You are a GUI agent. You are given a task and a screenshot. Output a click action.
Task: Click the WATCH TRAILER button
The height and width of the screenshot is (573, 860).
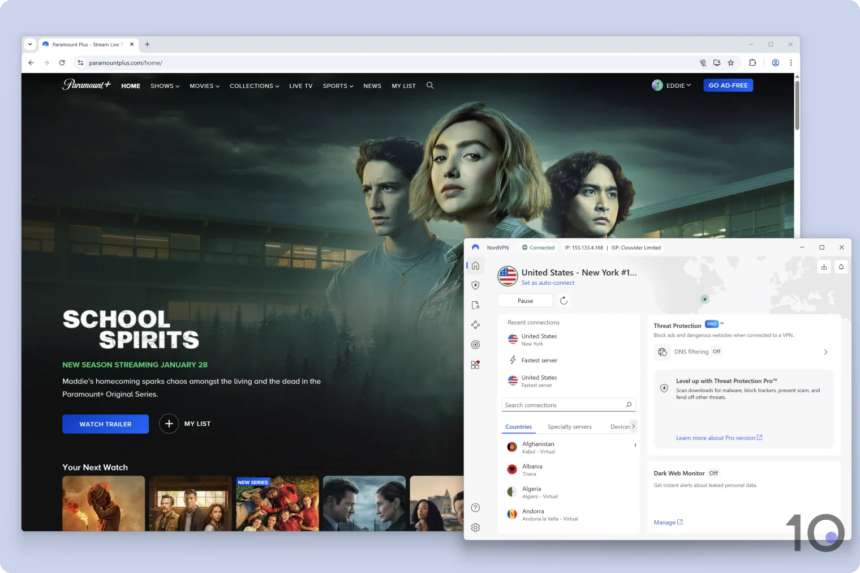coord(105,424)
